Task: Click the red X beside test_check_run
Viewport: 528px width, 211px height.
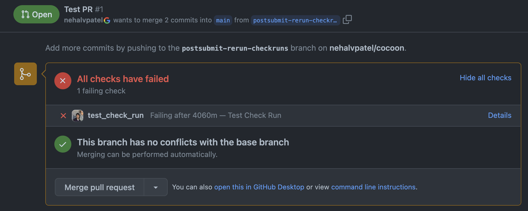Action: [63, 116]
